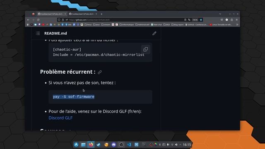Open the GitHub Cambria-Lin bookmark

coord(196,24)
